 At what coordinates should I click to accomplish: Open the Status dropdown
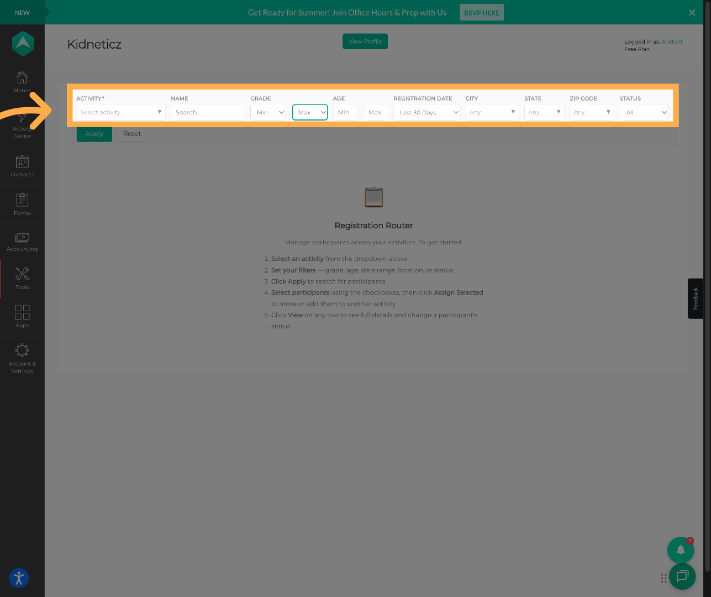coord(644,112)
